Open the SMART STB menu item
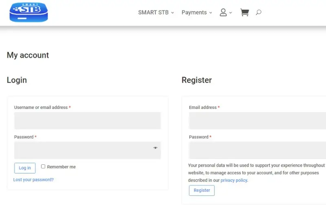Viewport: 326px width, 212px height. point(153,13)
